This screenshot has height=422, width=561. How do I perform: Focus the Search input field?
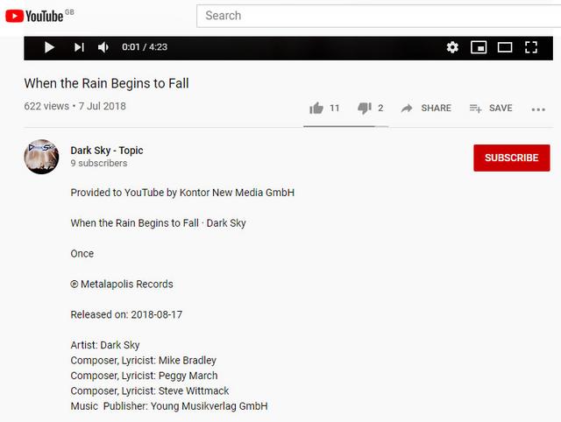(379, 16)
